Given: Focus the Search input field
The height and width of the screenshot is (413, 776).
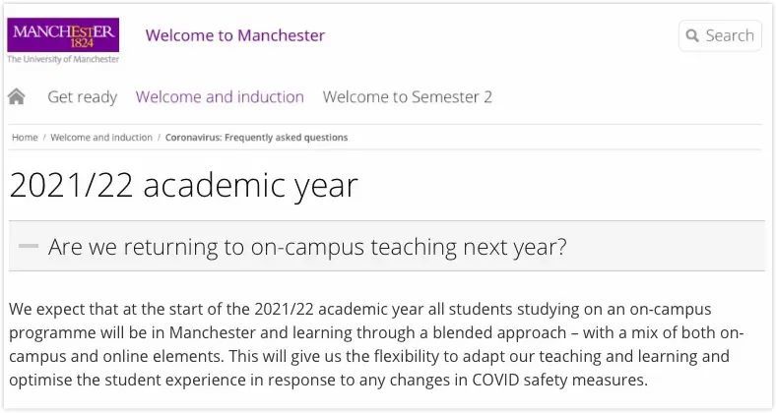Looking at the screenshot, I should 720,35.
